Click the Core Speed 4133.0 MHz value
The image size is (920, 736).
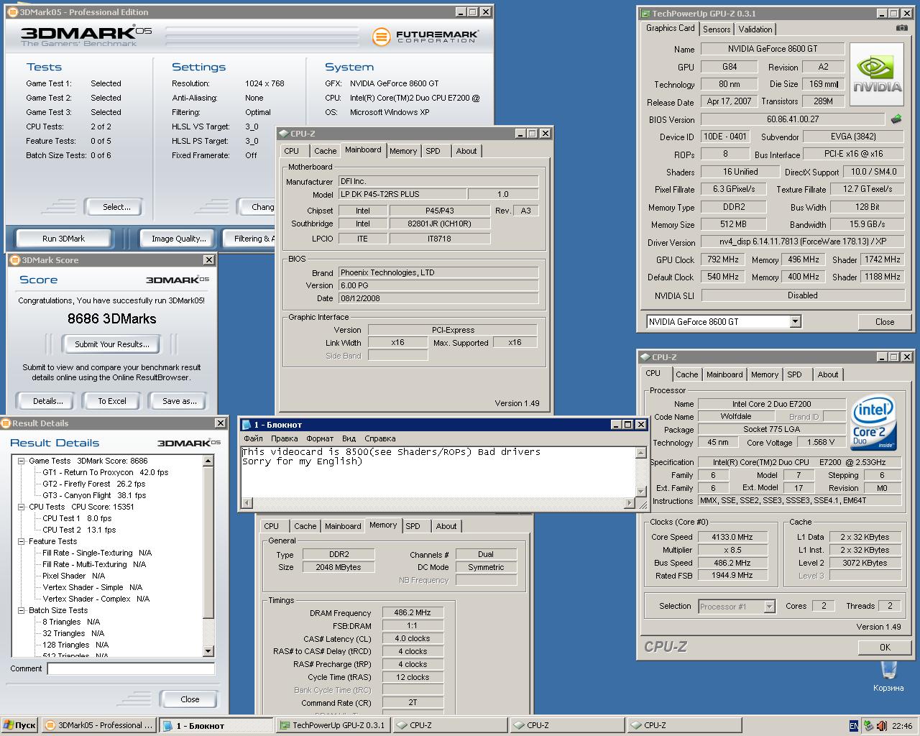[x=732, y=537]
